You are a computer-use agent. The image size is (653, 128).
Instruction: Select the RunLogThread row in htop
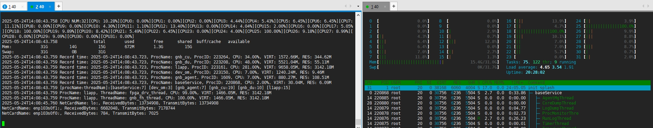pyautogui.click(x=507, y=118)
